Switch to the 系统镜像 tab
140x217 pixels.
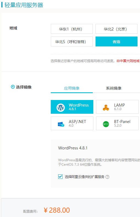click(x=114, y=88)
